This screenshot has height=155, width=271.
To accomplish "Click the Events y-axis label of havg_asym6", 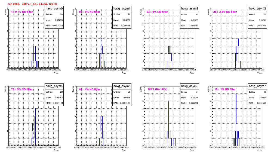I will click(x=141, y=89).
